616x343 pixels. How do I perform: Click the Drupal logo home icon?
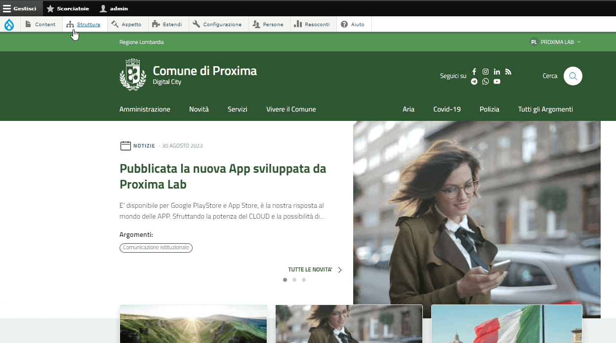tap(9, 25)
